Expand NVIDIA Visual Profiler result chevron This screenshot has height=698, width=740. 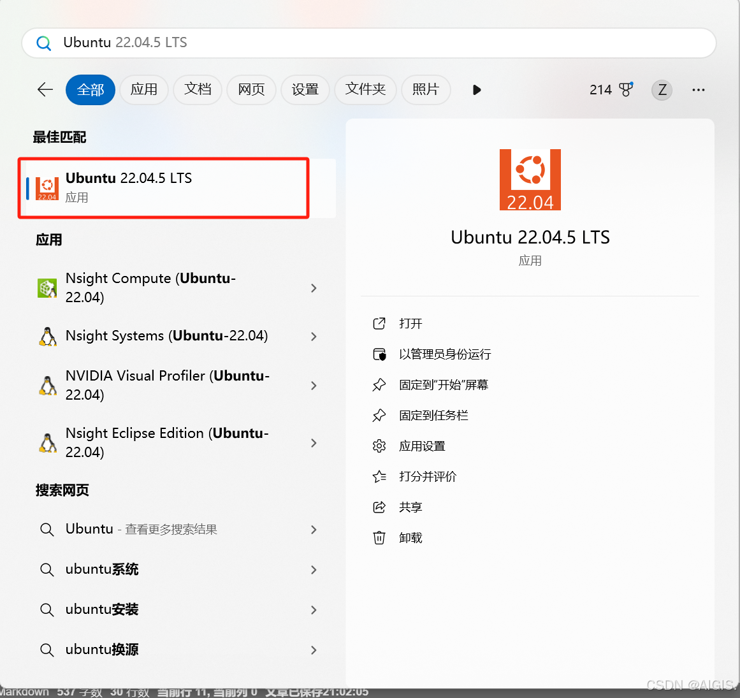(x=314, y=386)
